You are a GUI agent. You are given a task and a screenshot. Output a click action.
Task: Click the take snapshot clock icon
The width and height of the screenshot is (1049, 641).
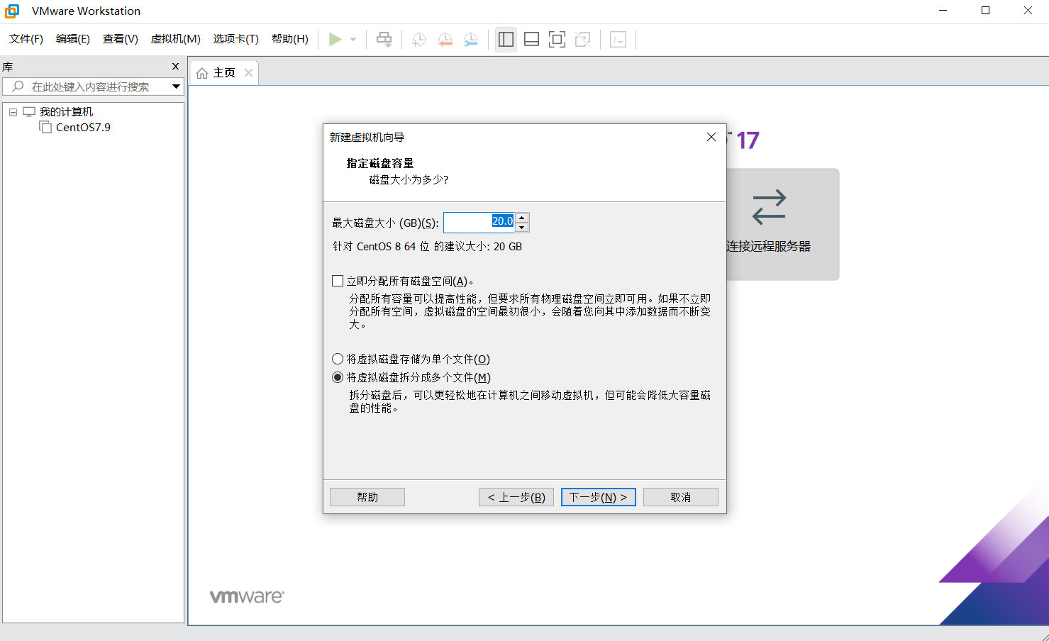419,40
